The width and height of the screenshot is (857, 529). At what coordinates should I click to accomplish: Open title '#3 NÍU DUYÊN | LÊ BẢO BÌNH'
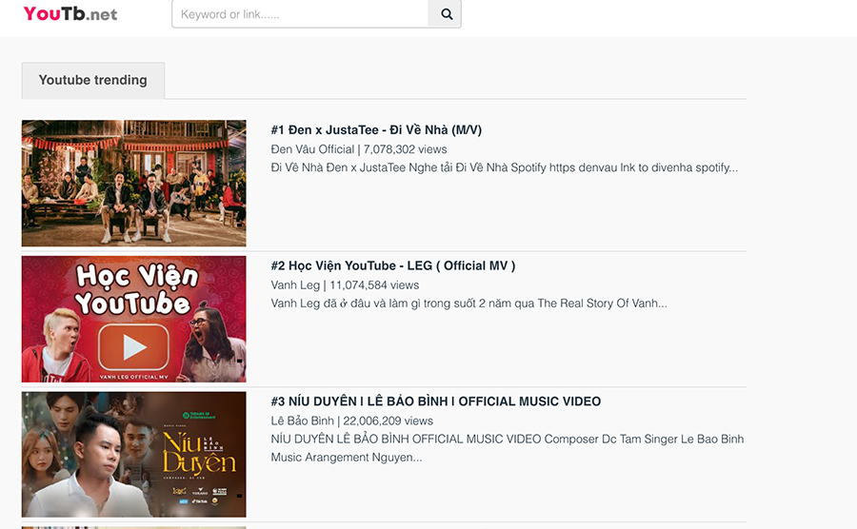[x=435, y=402]
